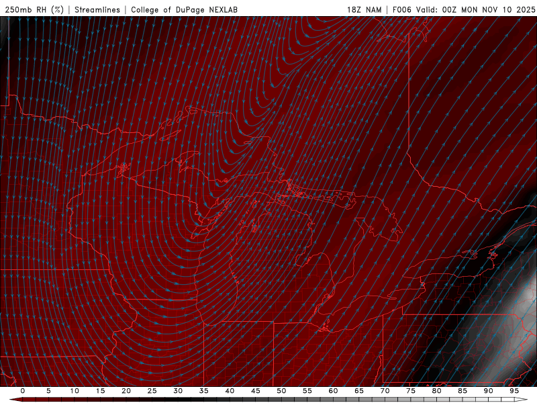Viewport: 537px width, 403px height.
Task: Click the "60" label on the color scale
Action: (x=333, y=391)
